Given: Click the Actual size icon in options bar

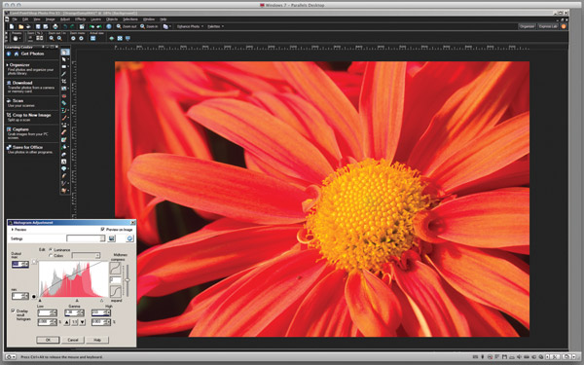Looking at the screenshot, I should point(93,38).
